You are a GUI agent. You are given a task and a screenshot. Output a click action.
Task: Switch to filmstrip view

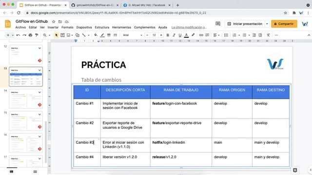click(x=12, y=172)
